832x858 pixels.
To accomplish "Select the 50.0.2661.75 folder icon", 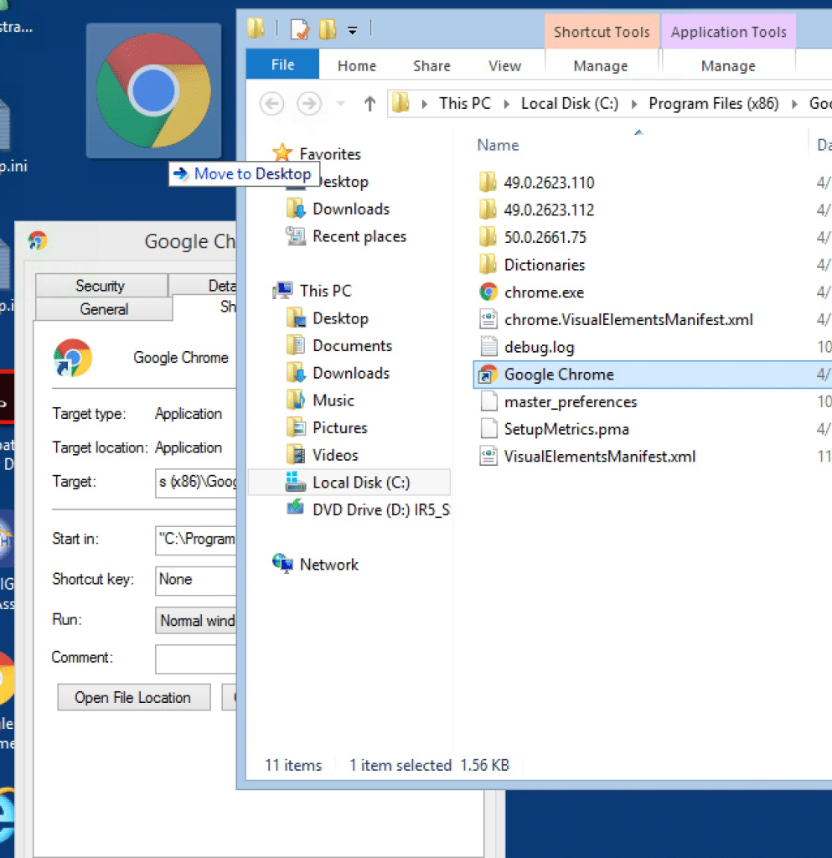I will point(488,236).
